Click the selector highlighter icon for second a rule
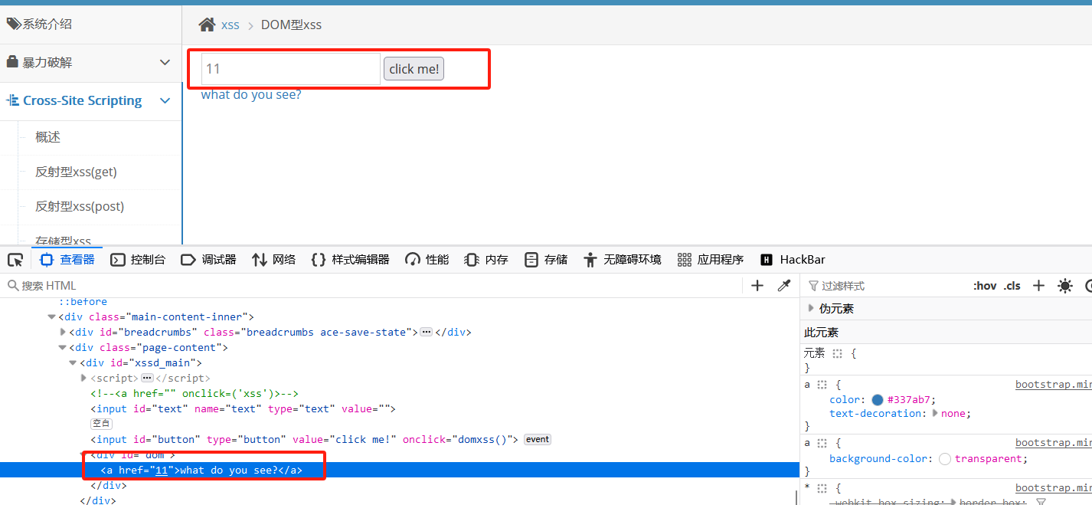This screenshot has height=505, width=1092. 822,443
